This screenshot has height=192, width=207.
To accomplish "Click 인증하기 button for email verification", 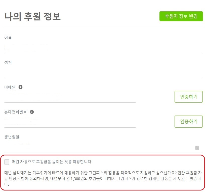I will coord(189,97).
